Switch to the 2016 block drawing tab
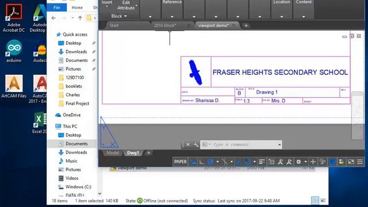 [x=165, y=25]
